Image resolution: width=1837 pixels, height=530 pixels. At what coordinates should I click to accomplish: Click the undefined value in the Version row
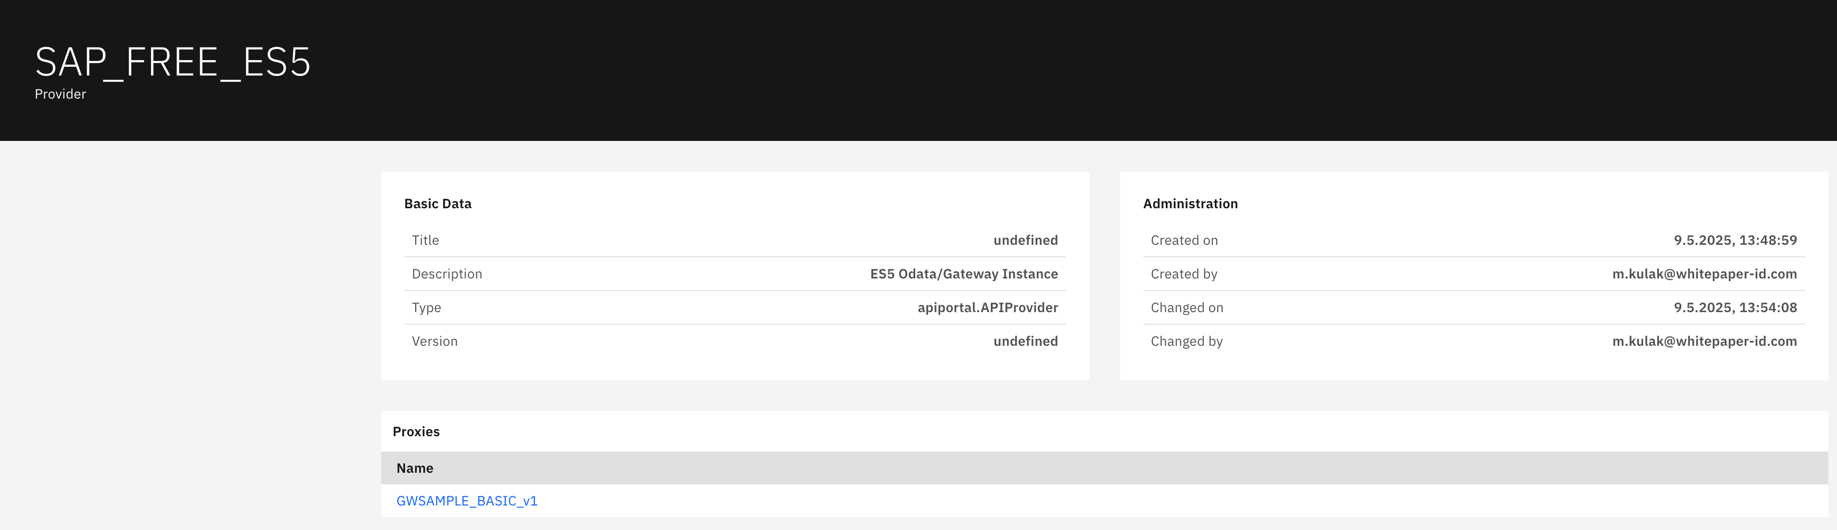[x=1025, y=341]
